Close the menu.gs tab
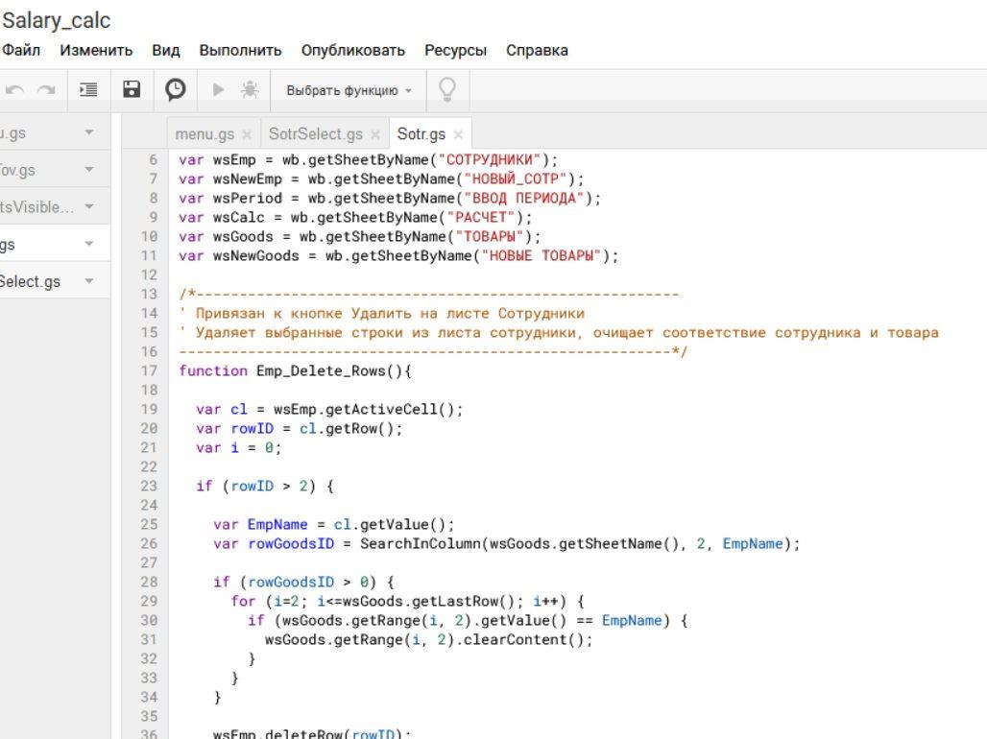Viewport: 987px width, 739px height. click(247, 134)
